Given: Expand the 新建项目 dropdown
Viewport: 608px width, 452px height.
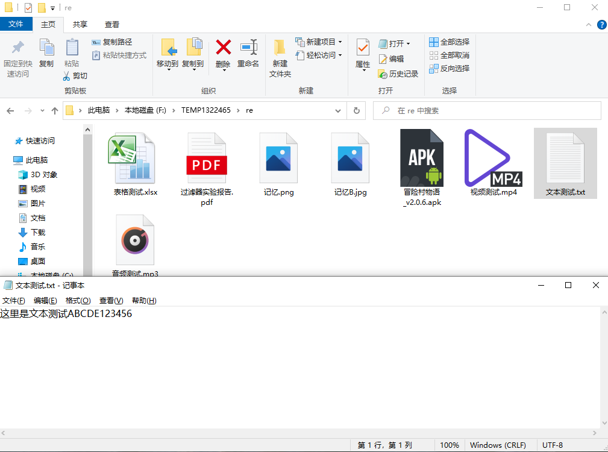Looking at the screenshot, I should (x=339, y=42).
